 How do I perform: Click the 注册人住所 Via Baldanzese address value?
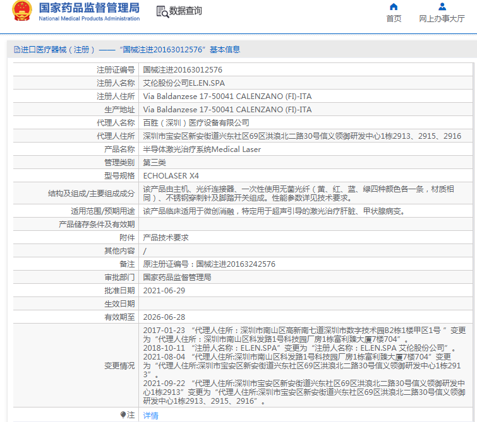tap(227, 97)
